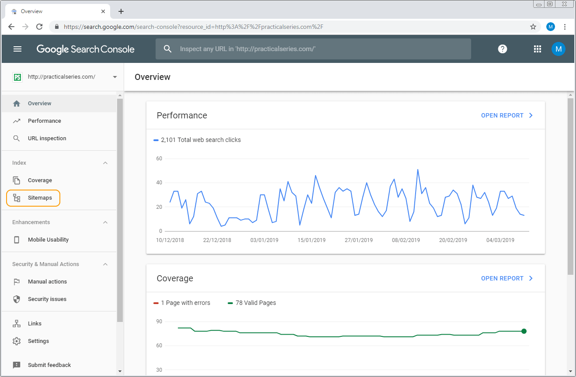Viewport: 576px width, 377px height.
Task: Click the Performance card heading
Action: click(x=182, y=115)
